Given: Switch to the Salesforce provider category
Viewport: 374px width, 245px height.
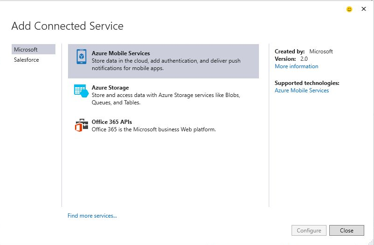Looking at the screenshot, I should tap(27, 60).
